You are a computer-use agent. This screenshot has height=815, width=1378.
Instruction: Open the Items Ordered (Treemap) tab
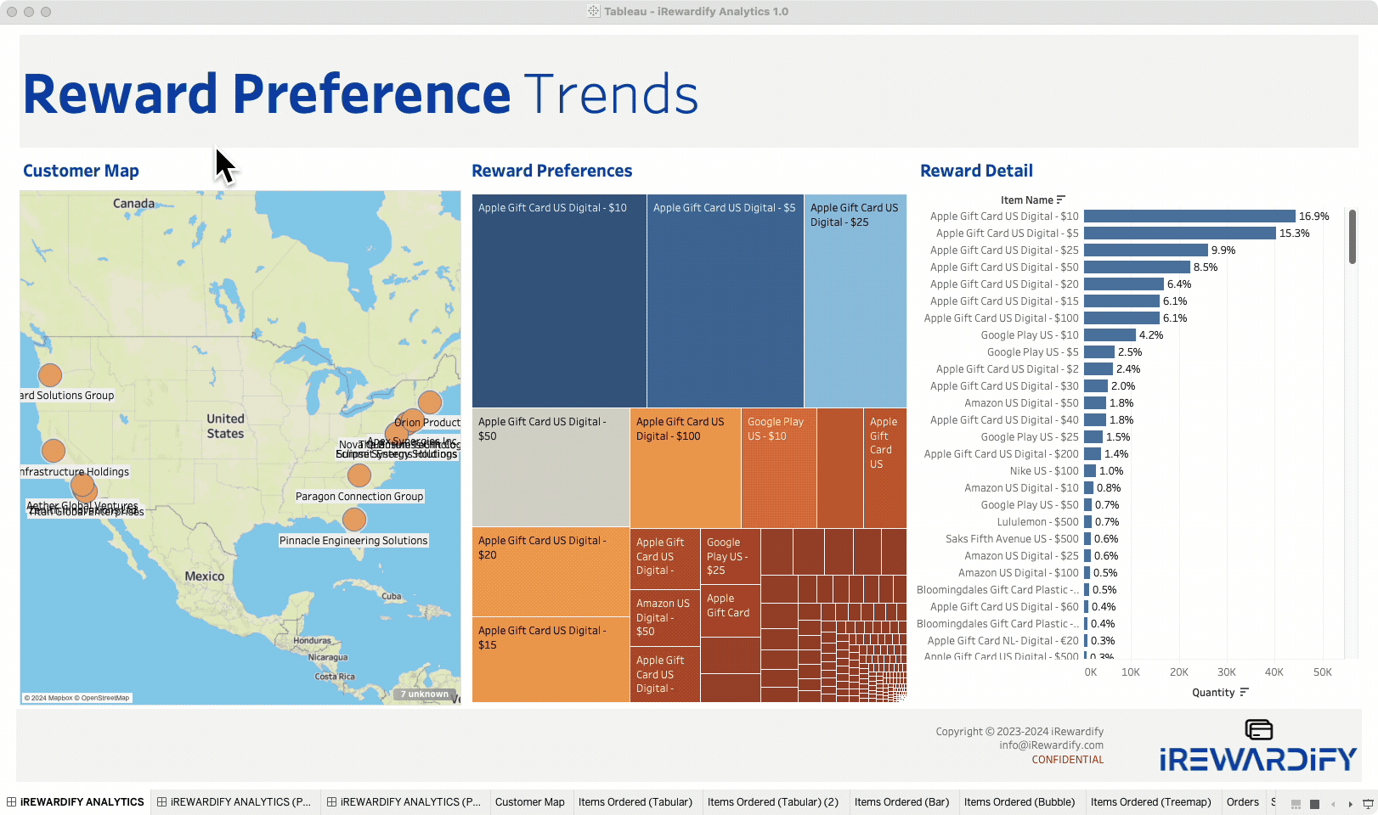[1150, 802]
